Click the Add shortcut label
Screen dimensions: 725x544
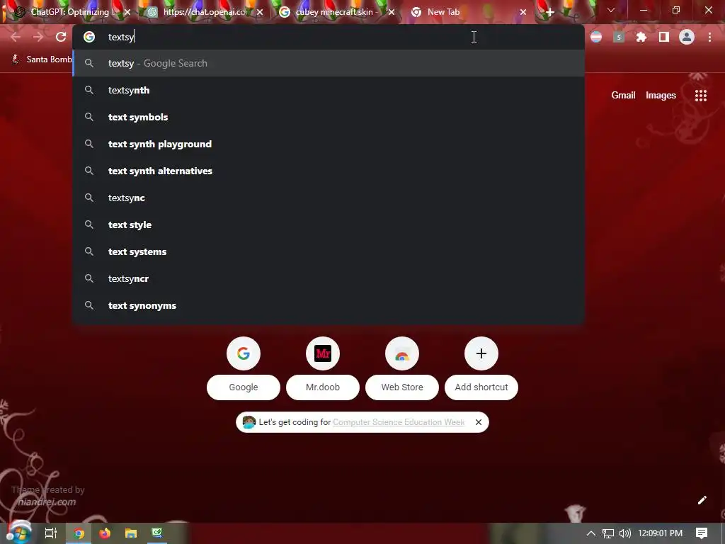[x=481, y=387]
